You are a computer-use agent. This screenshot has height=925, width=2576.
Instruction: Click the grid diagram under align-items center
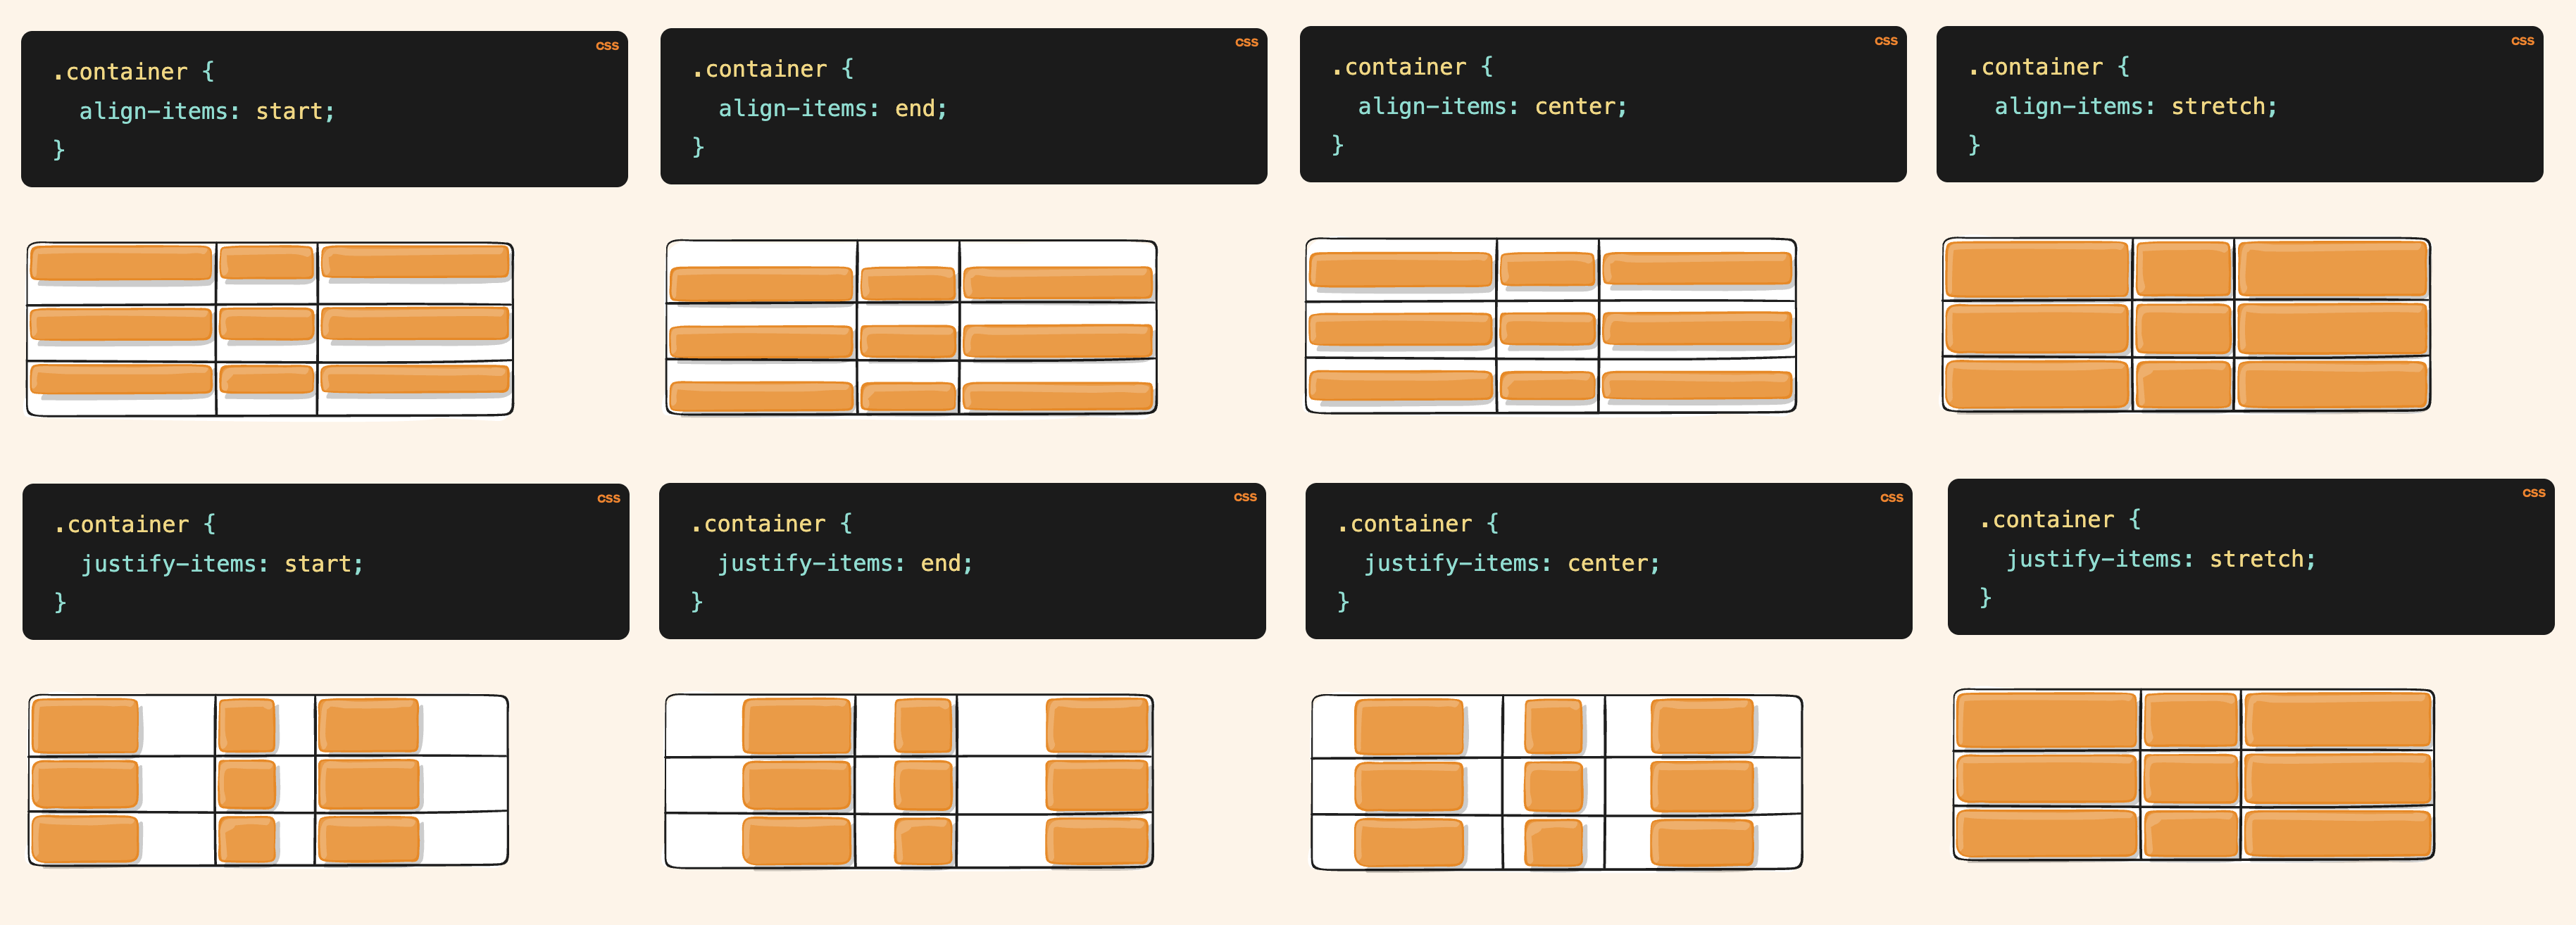(1550, 325)
